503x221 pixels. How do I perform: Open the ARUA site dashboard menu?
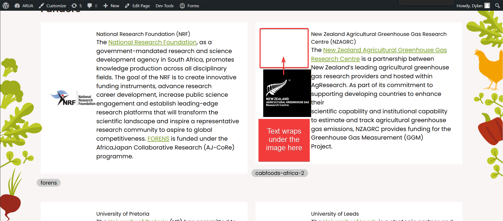tap(24, 6)
